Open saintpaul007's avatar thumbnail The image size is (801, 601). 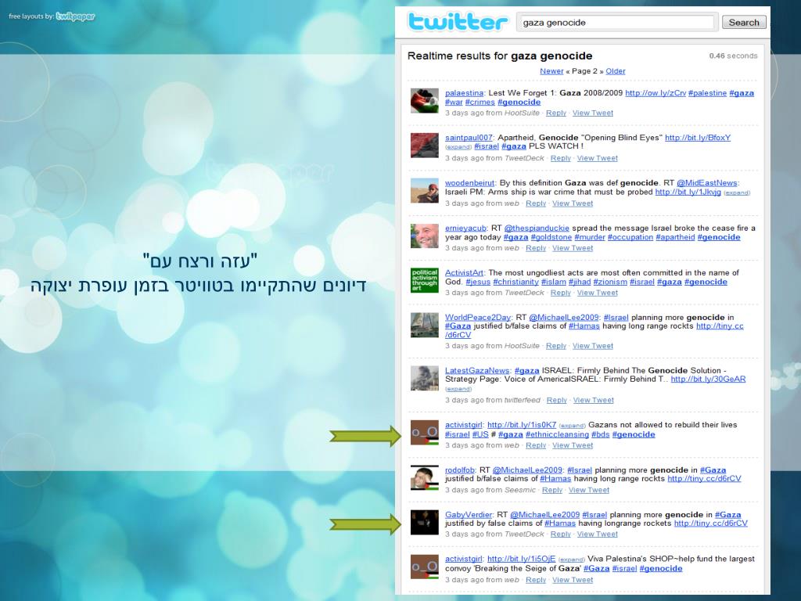(x=425, y=146)
